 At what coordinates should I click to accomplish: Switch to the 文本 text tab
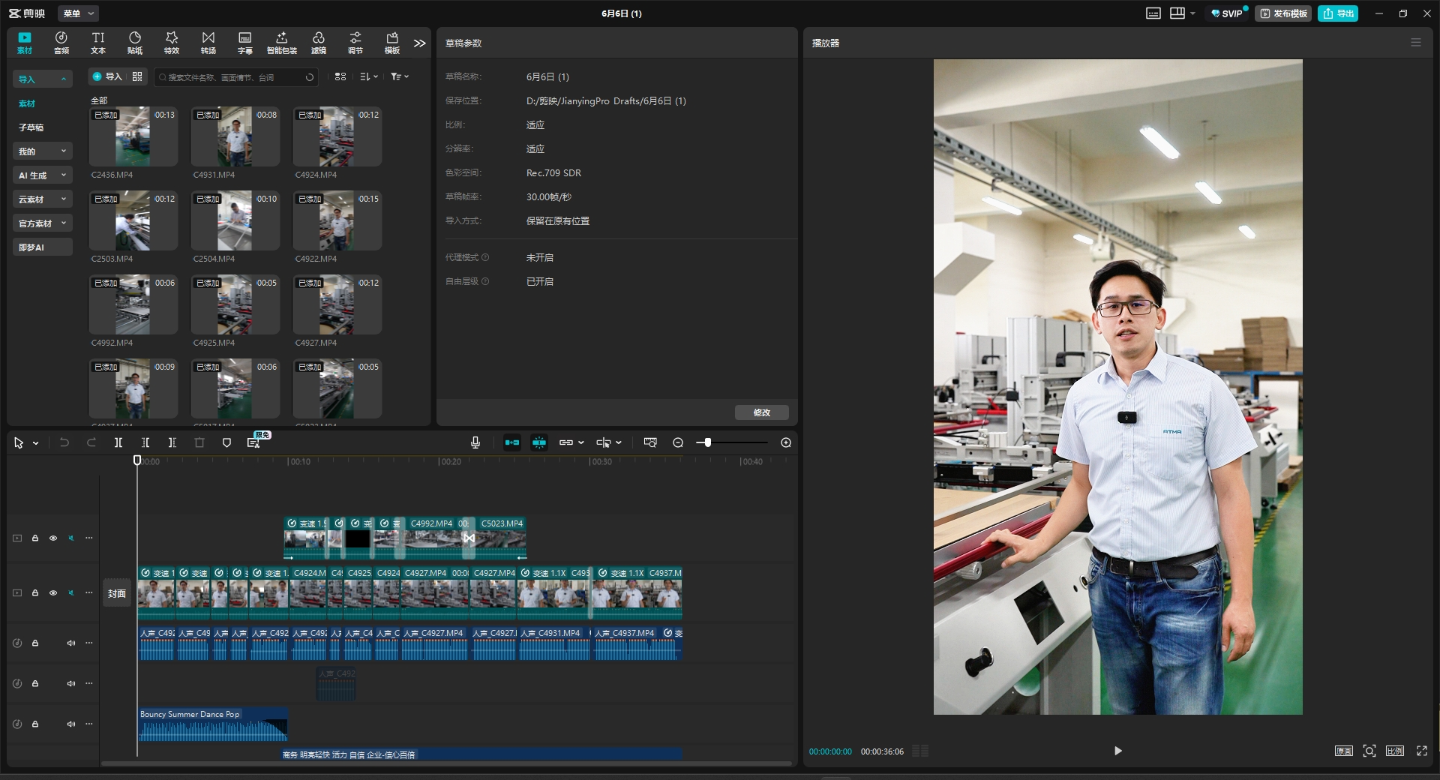(x=98, y=42)
